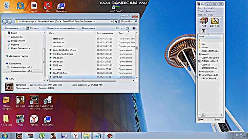Open uTorrent from the taskbar
248x139 pixels.
tap(41, 136)
